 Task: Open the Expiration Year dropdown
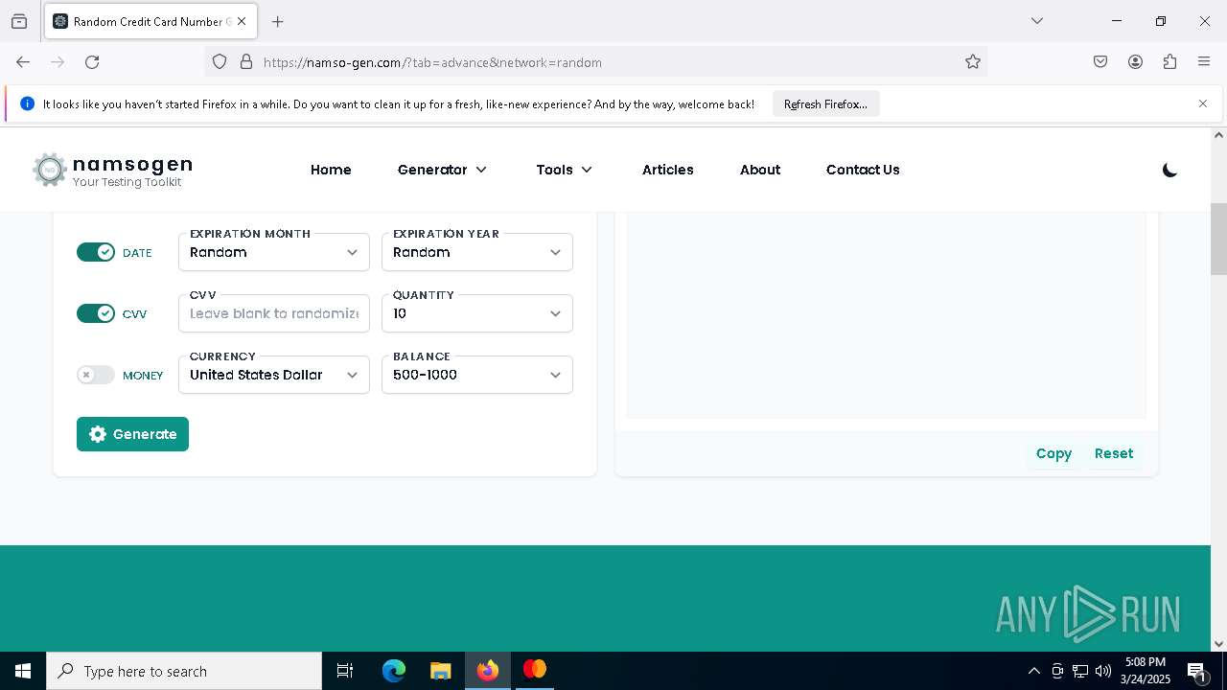[477, 252]
